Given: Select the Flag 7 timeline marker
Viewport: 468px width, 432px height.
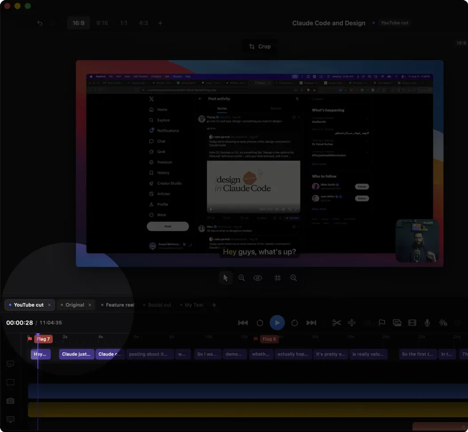Looking at the screenshot, I should [43, 339].
